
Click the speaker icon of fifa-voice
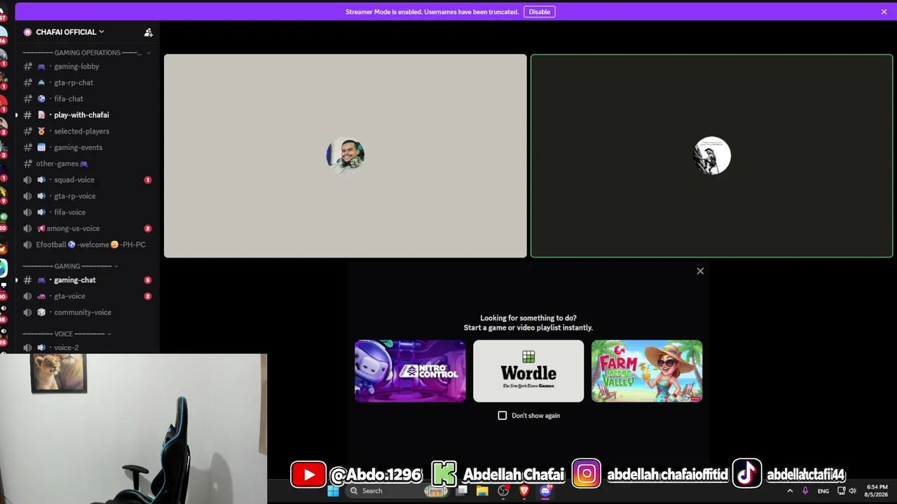27,212
